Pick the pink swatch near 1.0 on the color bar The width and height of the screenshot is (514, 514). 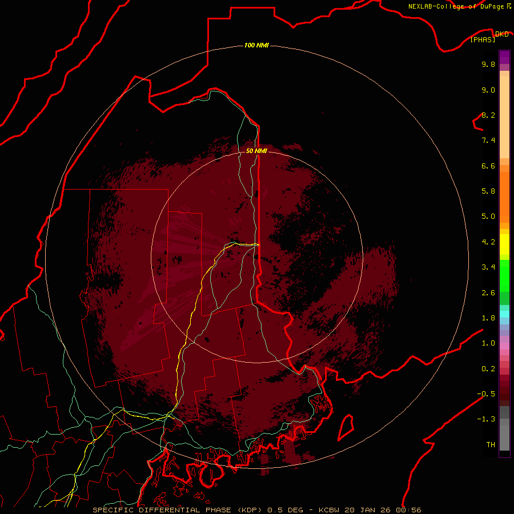pyautogui.click(x=504, y=346)
